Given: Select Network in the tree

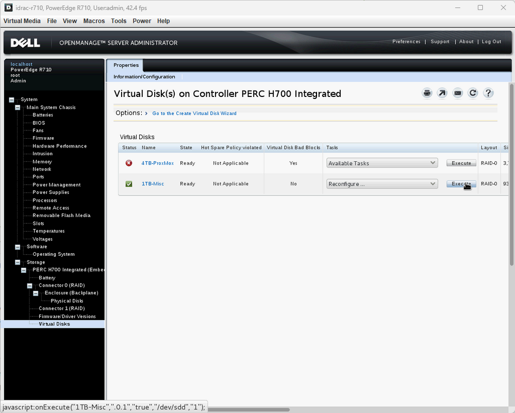Looking at the screenshot, I should pos(42,169).
